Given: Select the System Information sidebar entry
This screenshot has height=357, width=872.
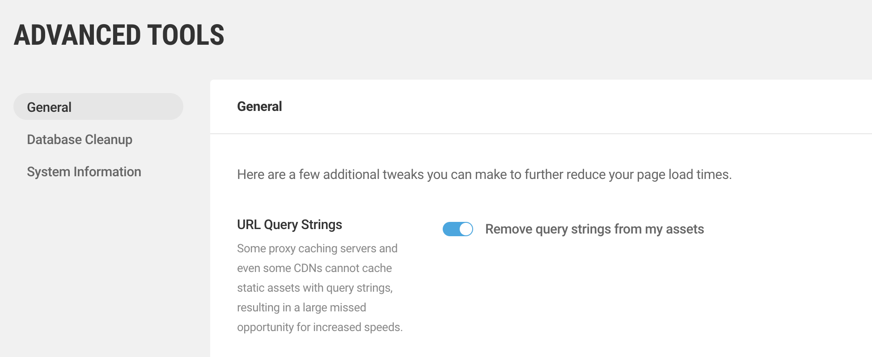Looking at the screenshot, I should 84,171.
